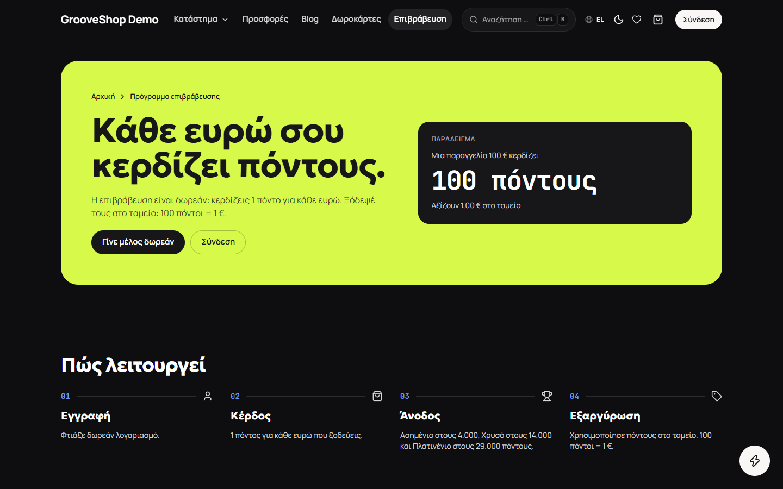Click the user icon beside step 01
The height and width of the screenshot is (489, 783).
point(208,396)
